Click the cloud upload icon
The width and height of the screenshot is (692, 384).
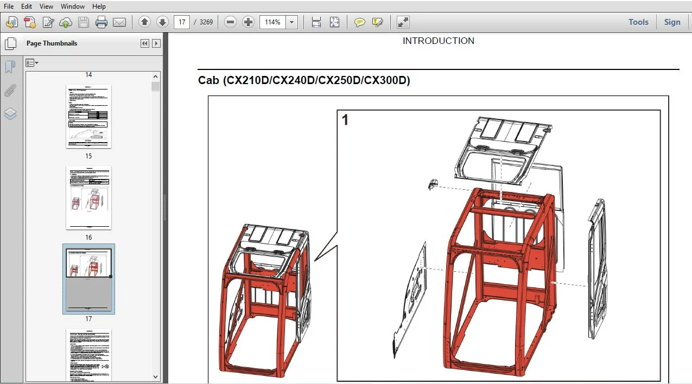point(66,22)
